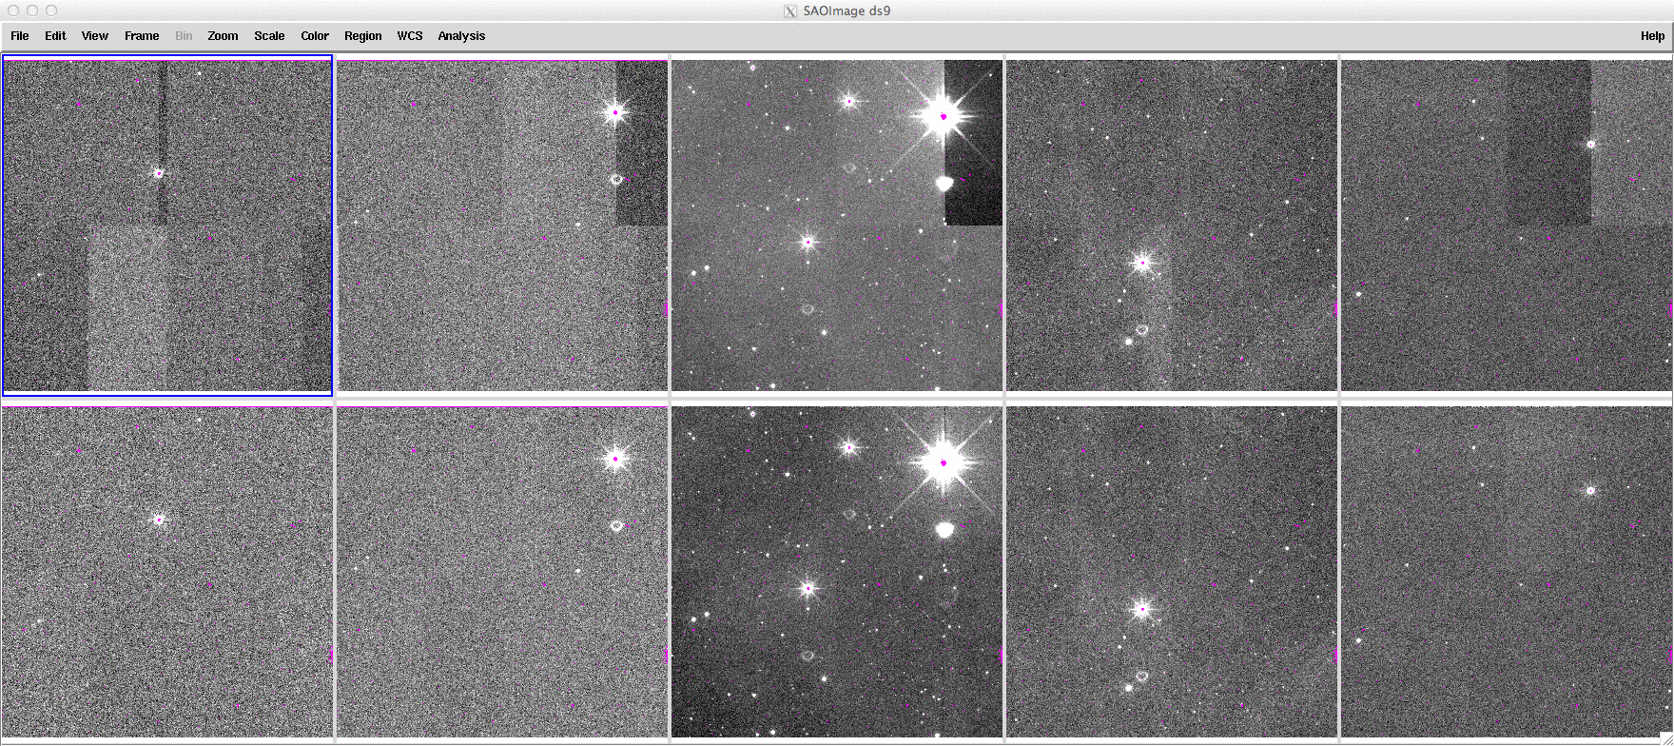Click the bright central star in the blue-outlined frame

pos(159,173)
